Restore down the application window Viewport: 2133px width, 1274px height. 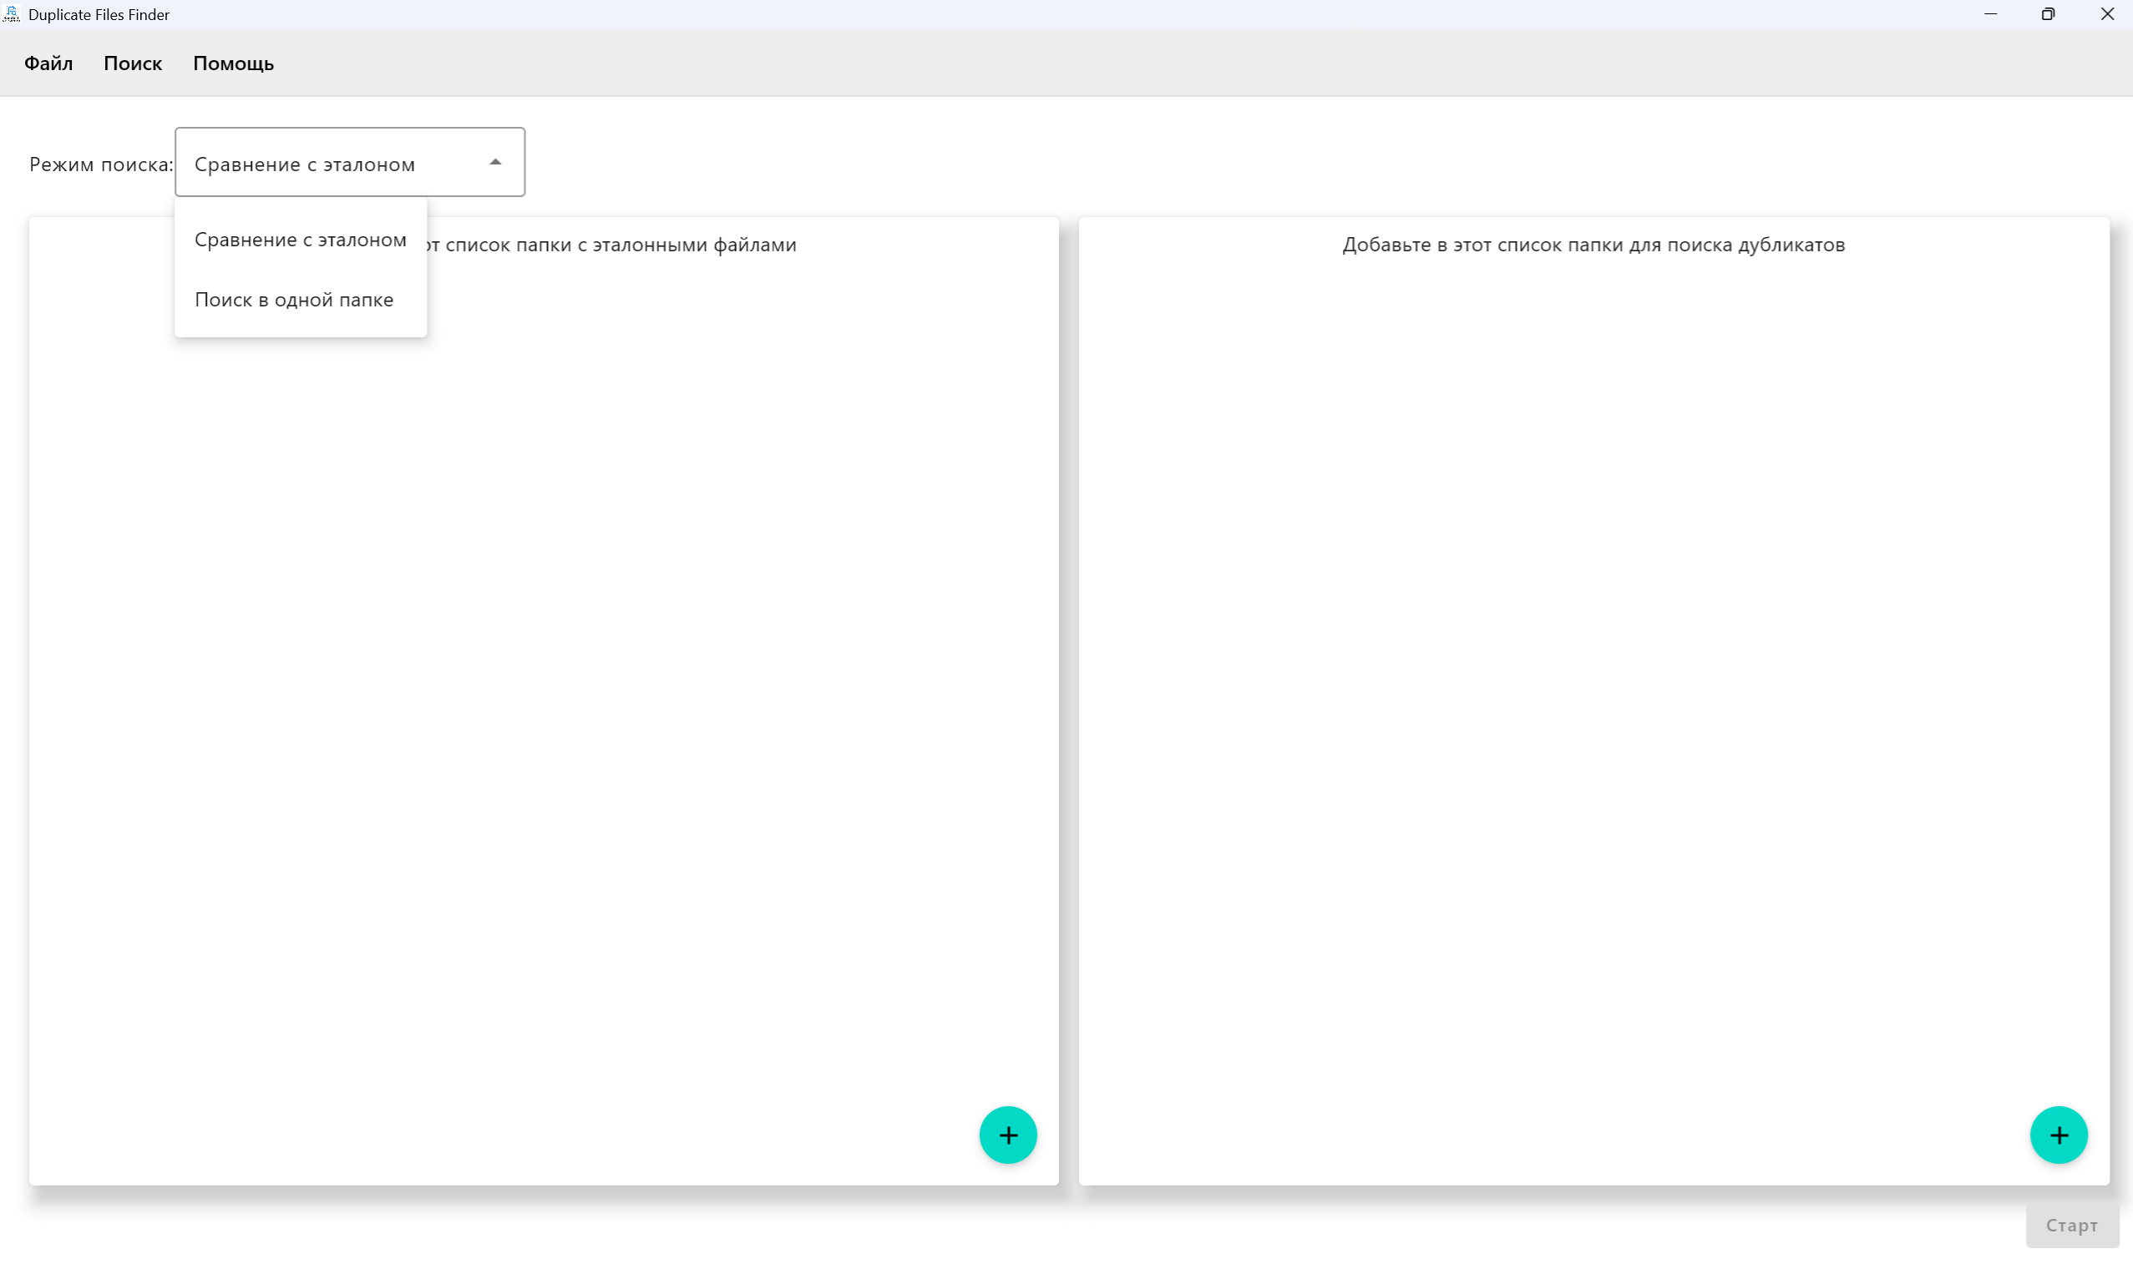(x=2048, y=13)
